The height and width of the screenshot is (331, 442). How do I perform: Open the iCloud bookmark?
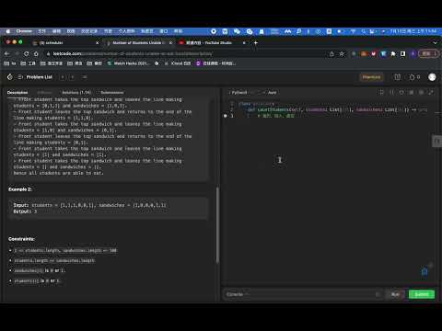click(178, 63)
